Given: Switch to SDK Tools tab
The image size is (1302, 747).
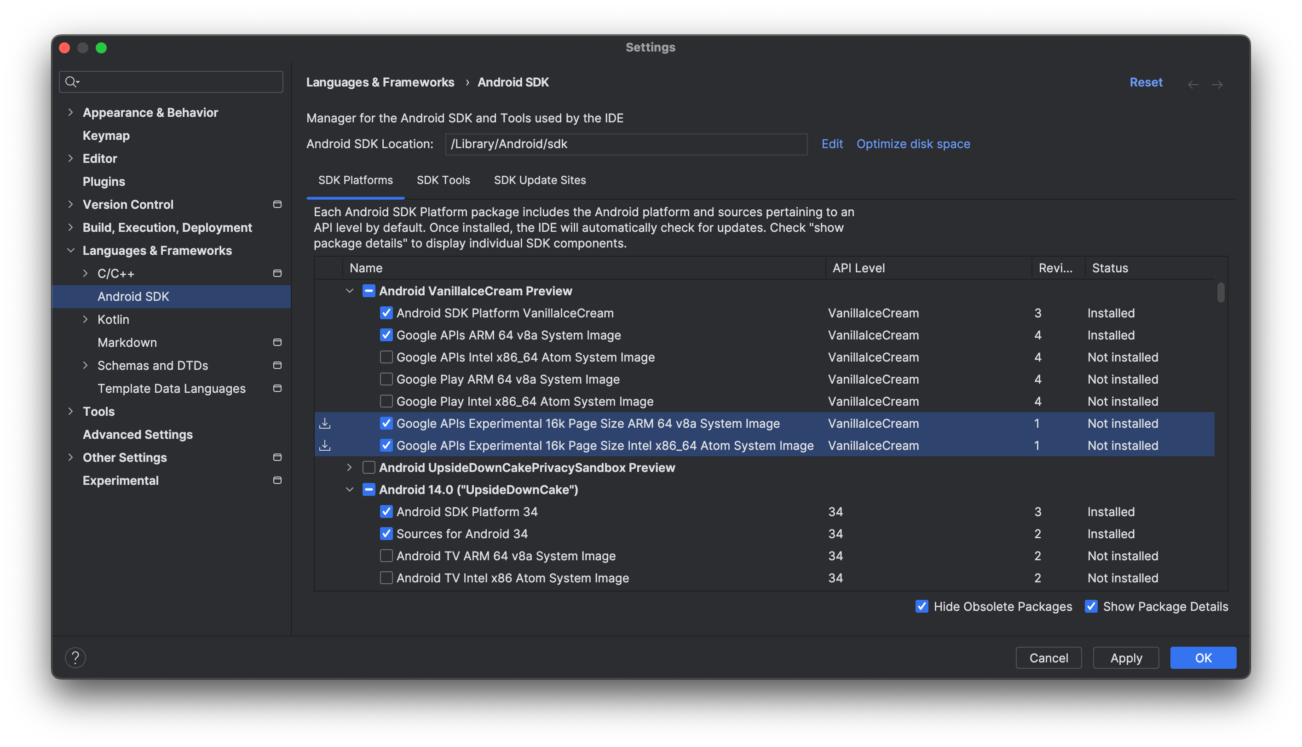Looking at the screenshot, I should (x=444, y=179).
